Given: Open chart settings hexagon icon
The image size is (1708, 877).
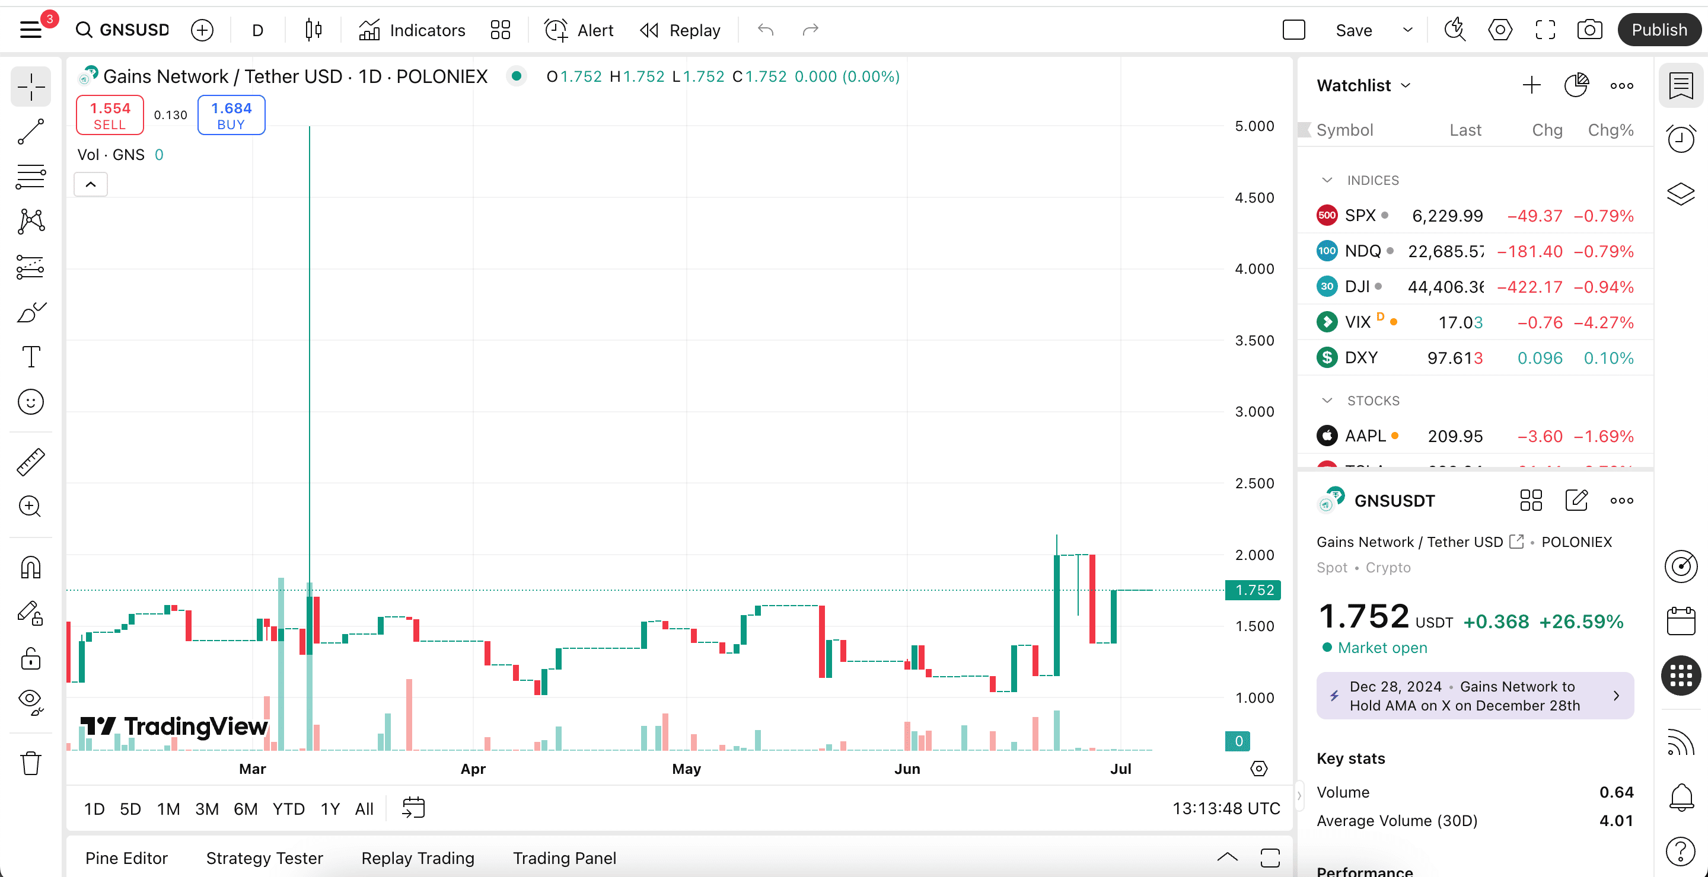Looking at the screenshot, I should click(1500, 30).
